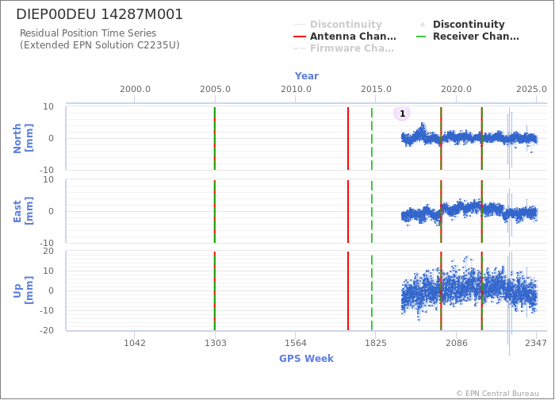Click the red antenna change line in the North panel
The width and height of the screenshot is (555, 400).
click(348, 139)
